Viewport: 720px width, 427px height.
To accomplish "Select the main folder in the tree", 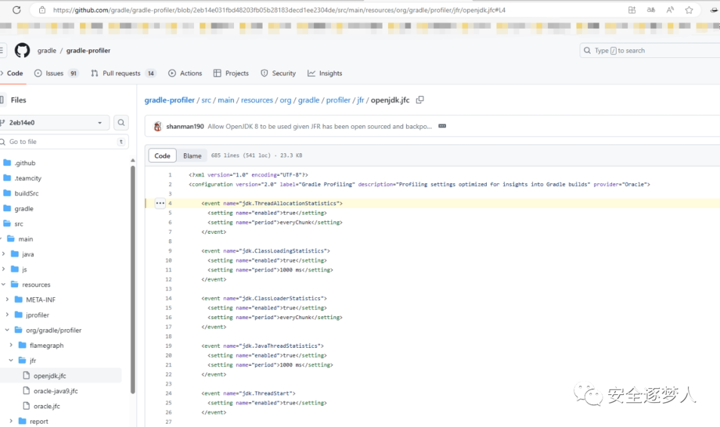I will pos(25,239).
